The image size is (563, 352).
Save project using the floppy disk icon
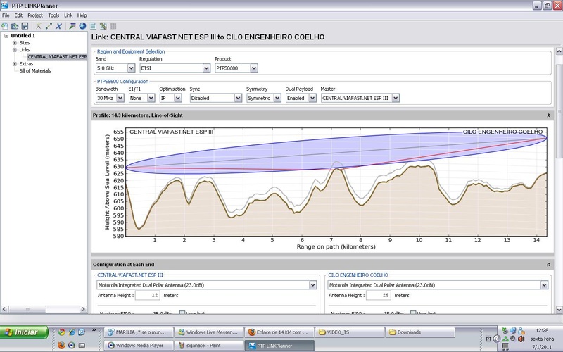(25, 26)
